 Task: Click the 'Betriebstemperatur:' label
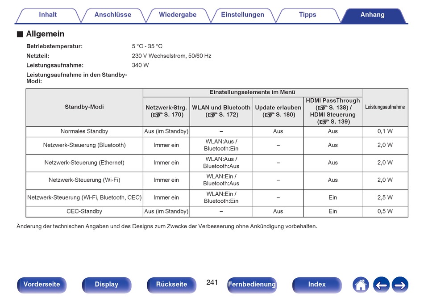point(54,46)
